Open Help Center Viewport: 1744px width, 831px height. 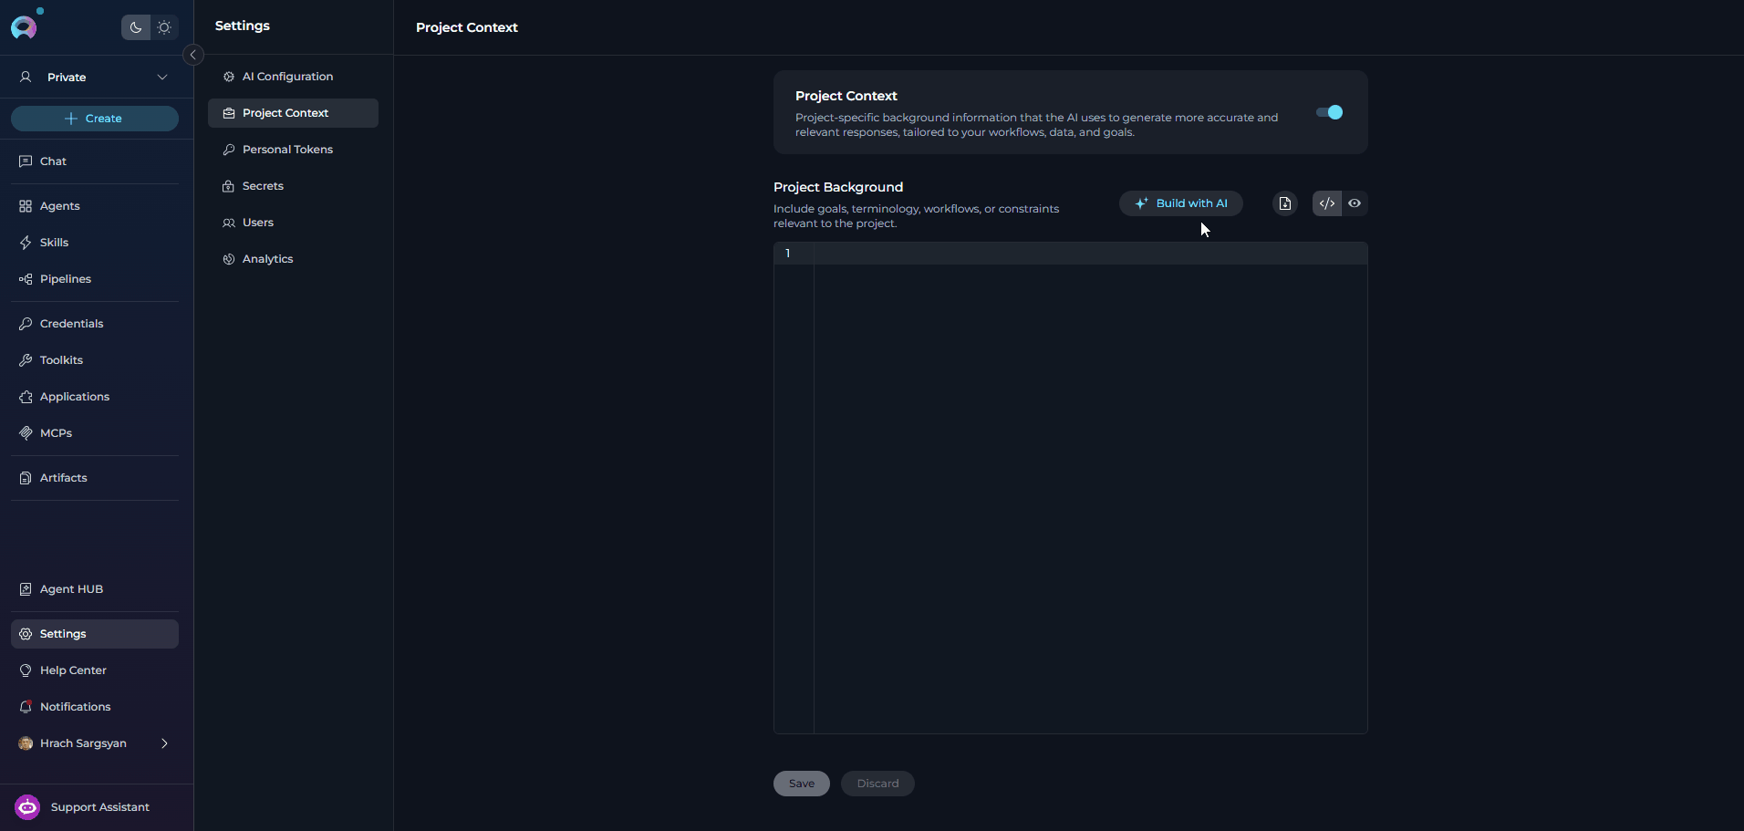[95, 670]
